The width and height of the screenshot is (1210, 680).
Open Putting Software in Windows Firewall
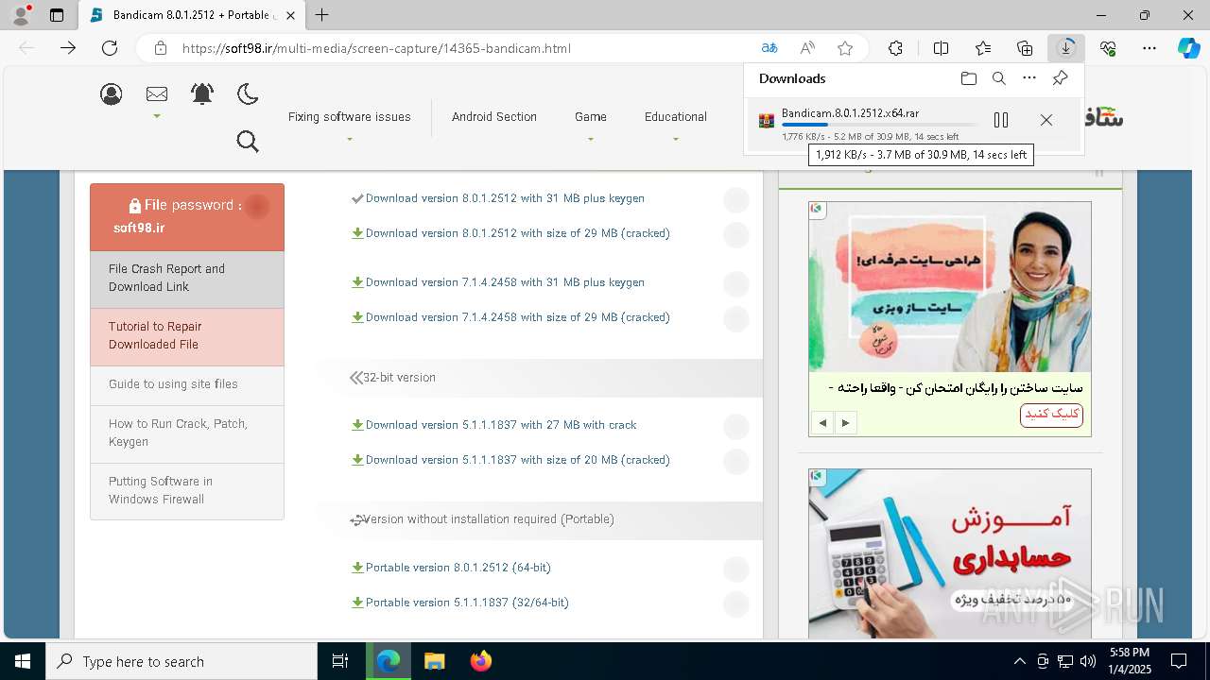(187, 491)
